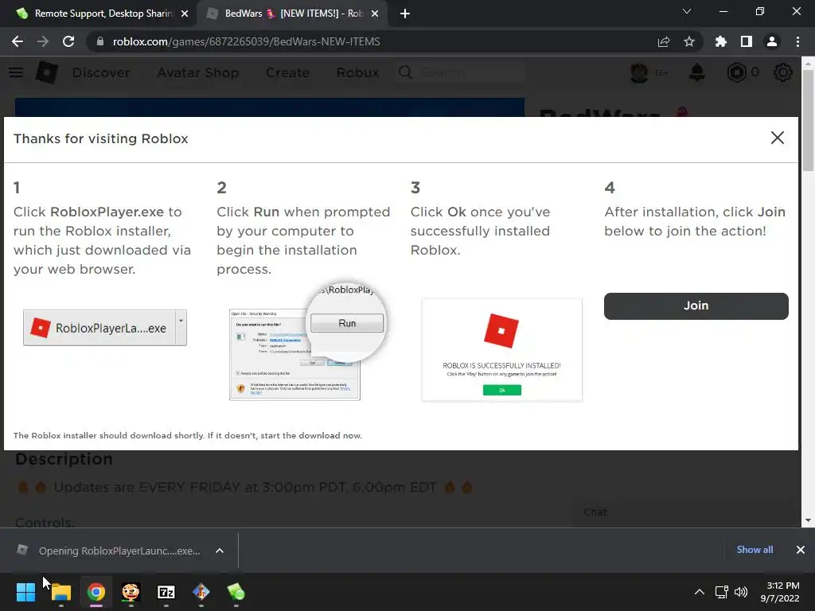Open the Discover menu item
815x611 pixels.
(101, 72)
